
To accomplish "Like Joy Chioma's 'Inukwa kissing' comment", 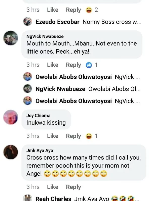I will (x=53, y=136).
